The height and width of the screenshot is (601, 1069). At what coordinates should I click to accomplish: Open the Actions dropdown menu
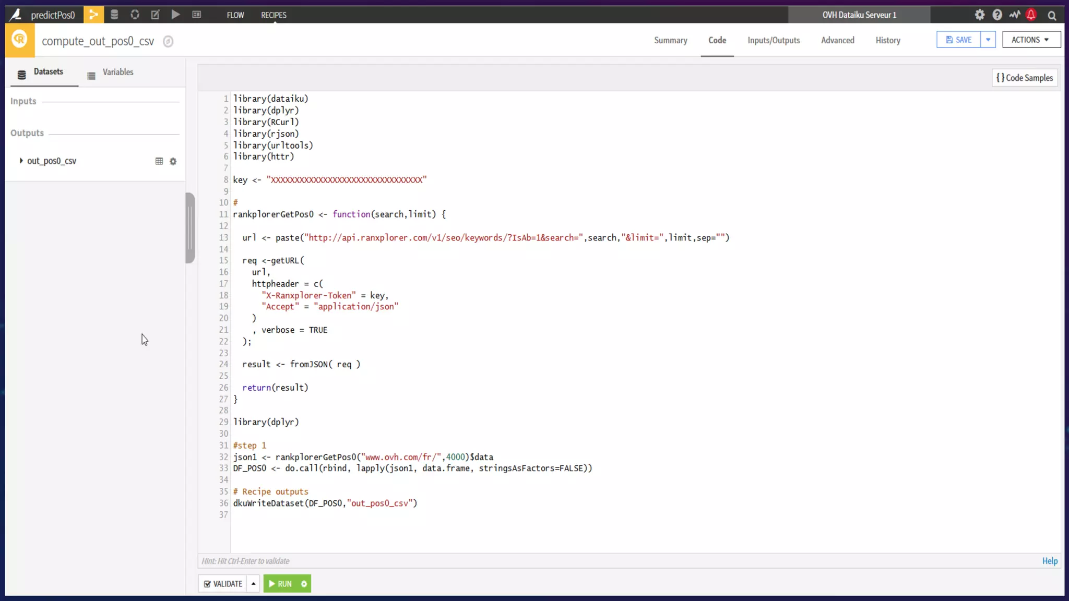coord(1031,40)
